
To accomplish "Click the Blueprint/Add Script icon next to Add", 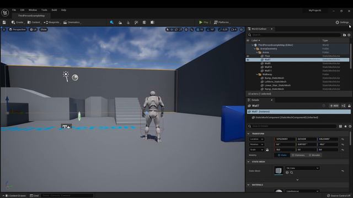I will coord(343,106).
